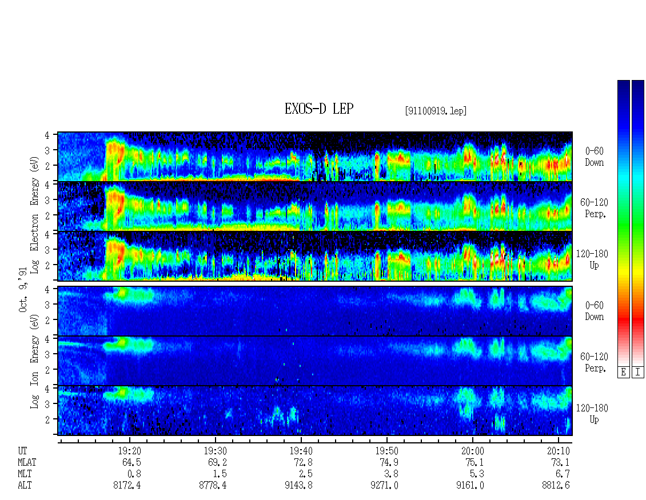646x500 pixels.
Task: Click MLT value 0.8
Action: (134, 474)
